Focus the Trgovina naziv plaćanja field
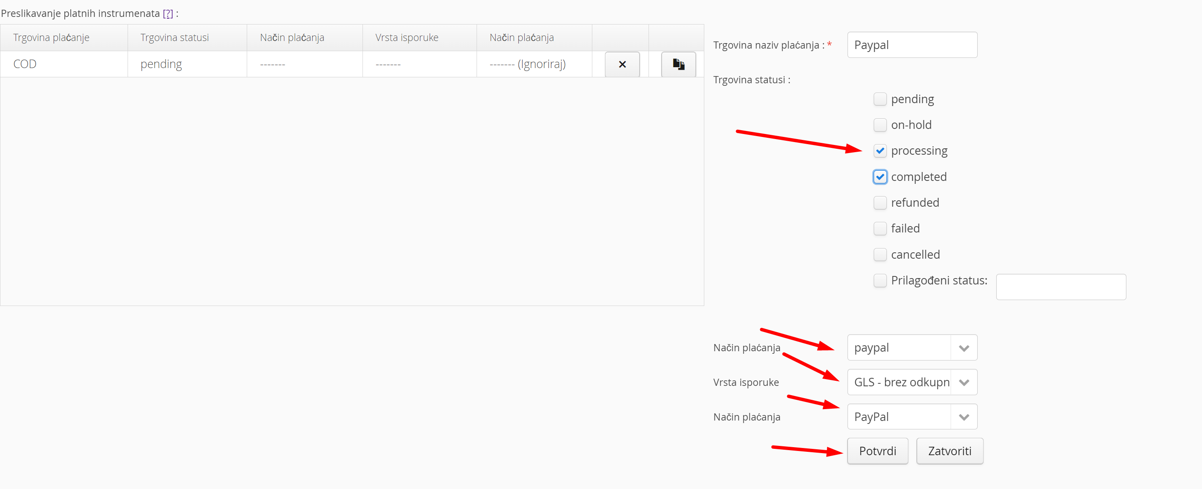 point(912,45)
